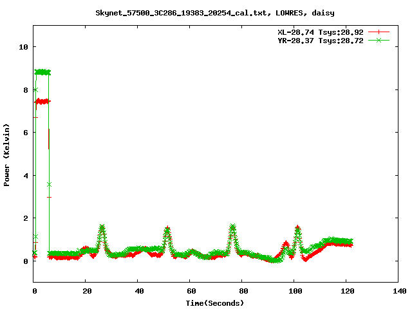Viewport: 412px width, 309px height.
Task: Select the YR-28.37 Tsys:28.72 legend entry
Action: [321, 41]
